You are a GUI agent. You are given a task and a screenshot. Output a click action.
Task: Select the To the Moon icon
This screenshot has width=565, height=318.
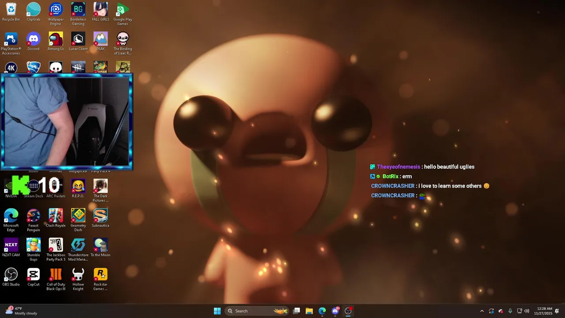pos(101,247)
